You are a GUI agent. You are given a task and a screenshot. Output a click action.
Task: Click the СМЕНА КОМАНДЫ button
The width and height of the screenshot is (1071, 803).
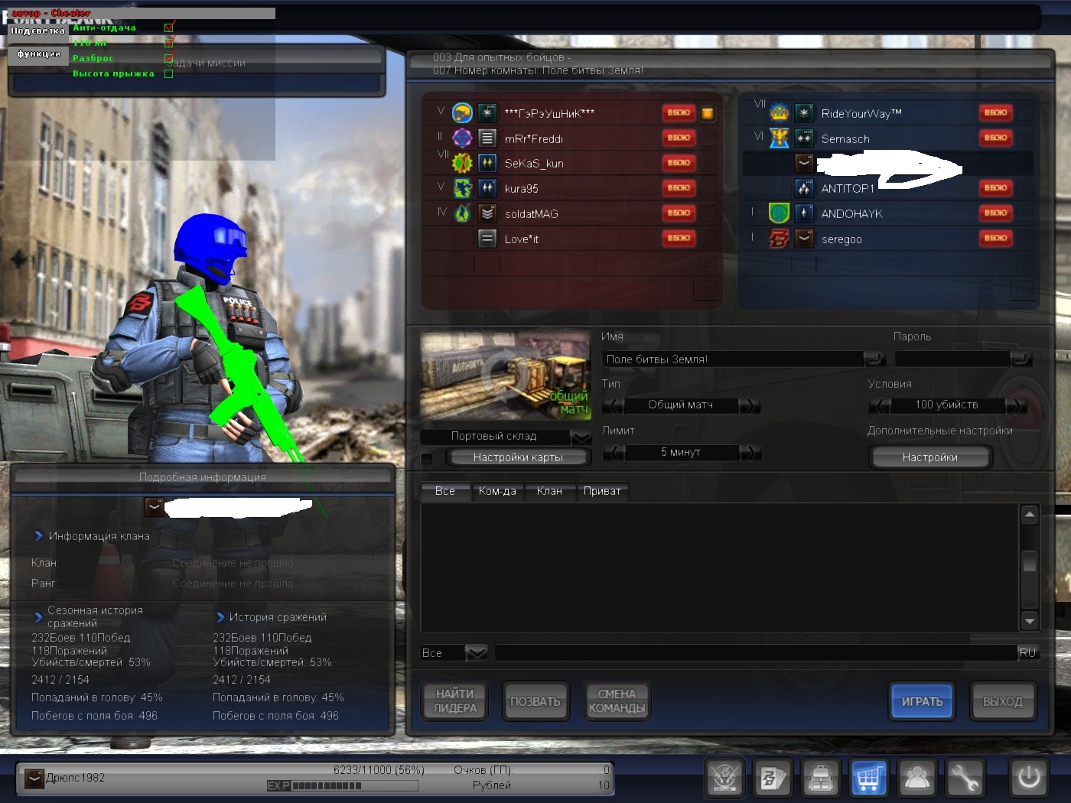pyautogui.click(x=617, y=701)
